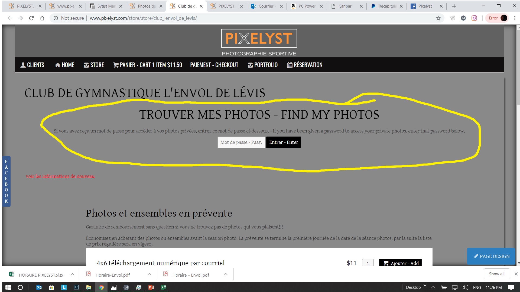Open Cortana search circle
Viewport: 520px width, 292px height.
click(x=20, y=287)
